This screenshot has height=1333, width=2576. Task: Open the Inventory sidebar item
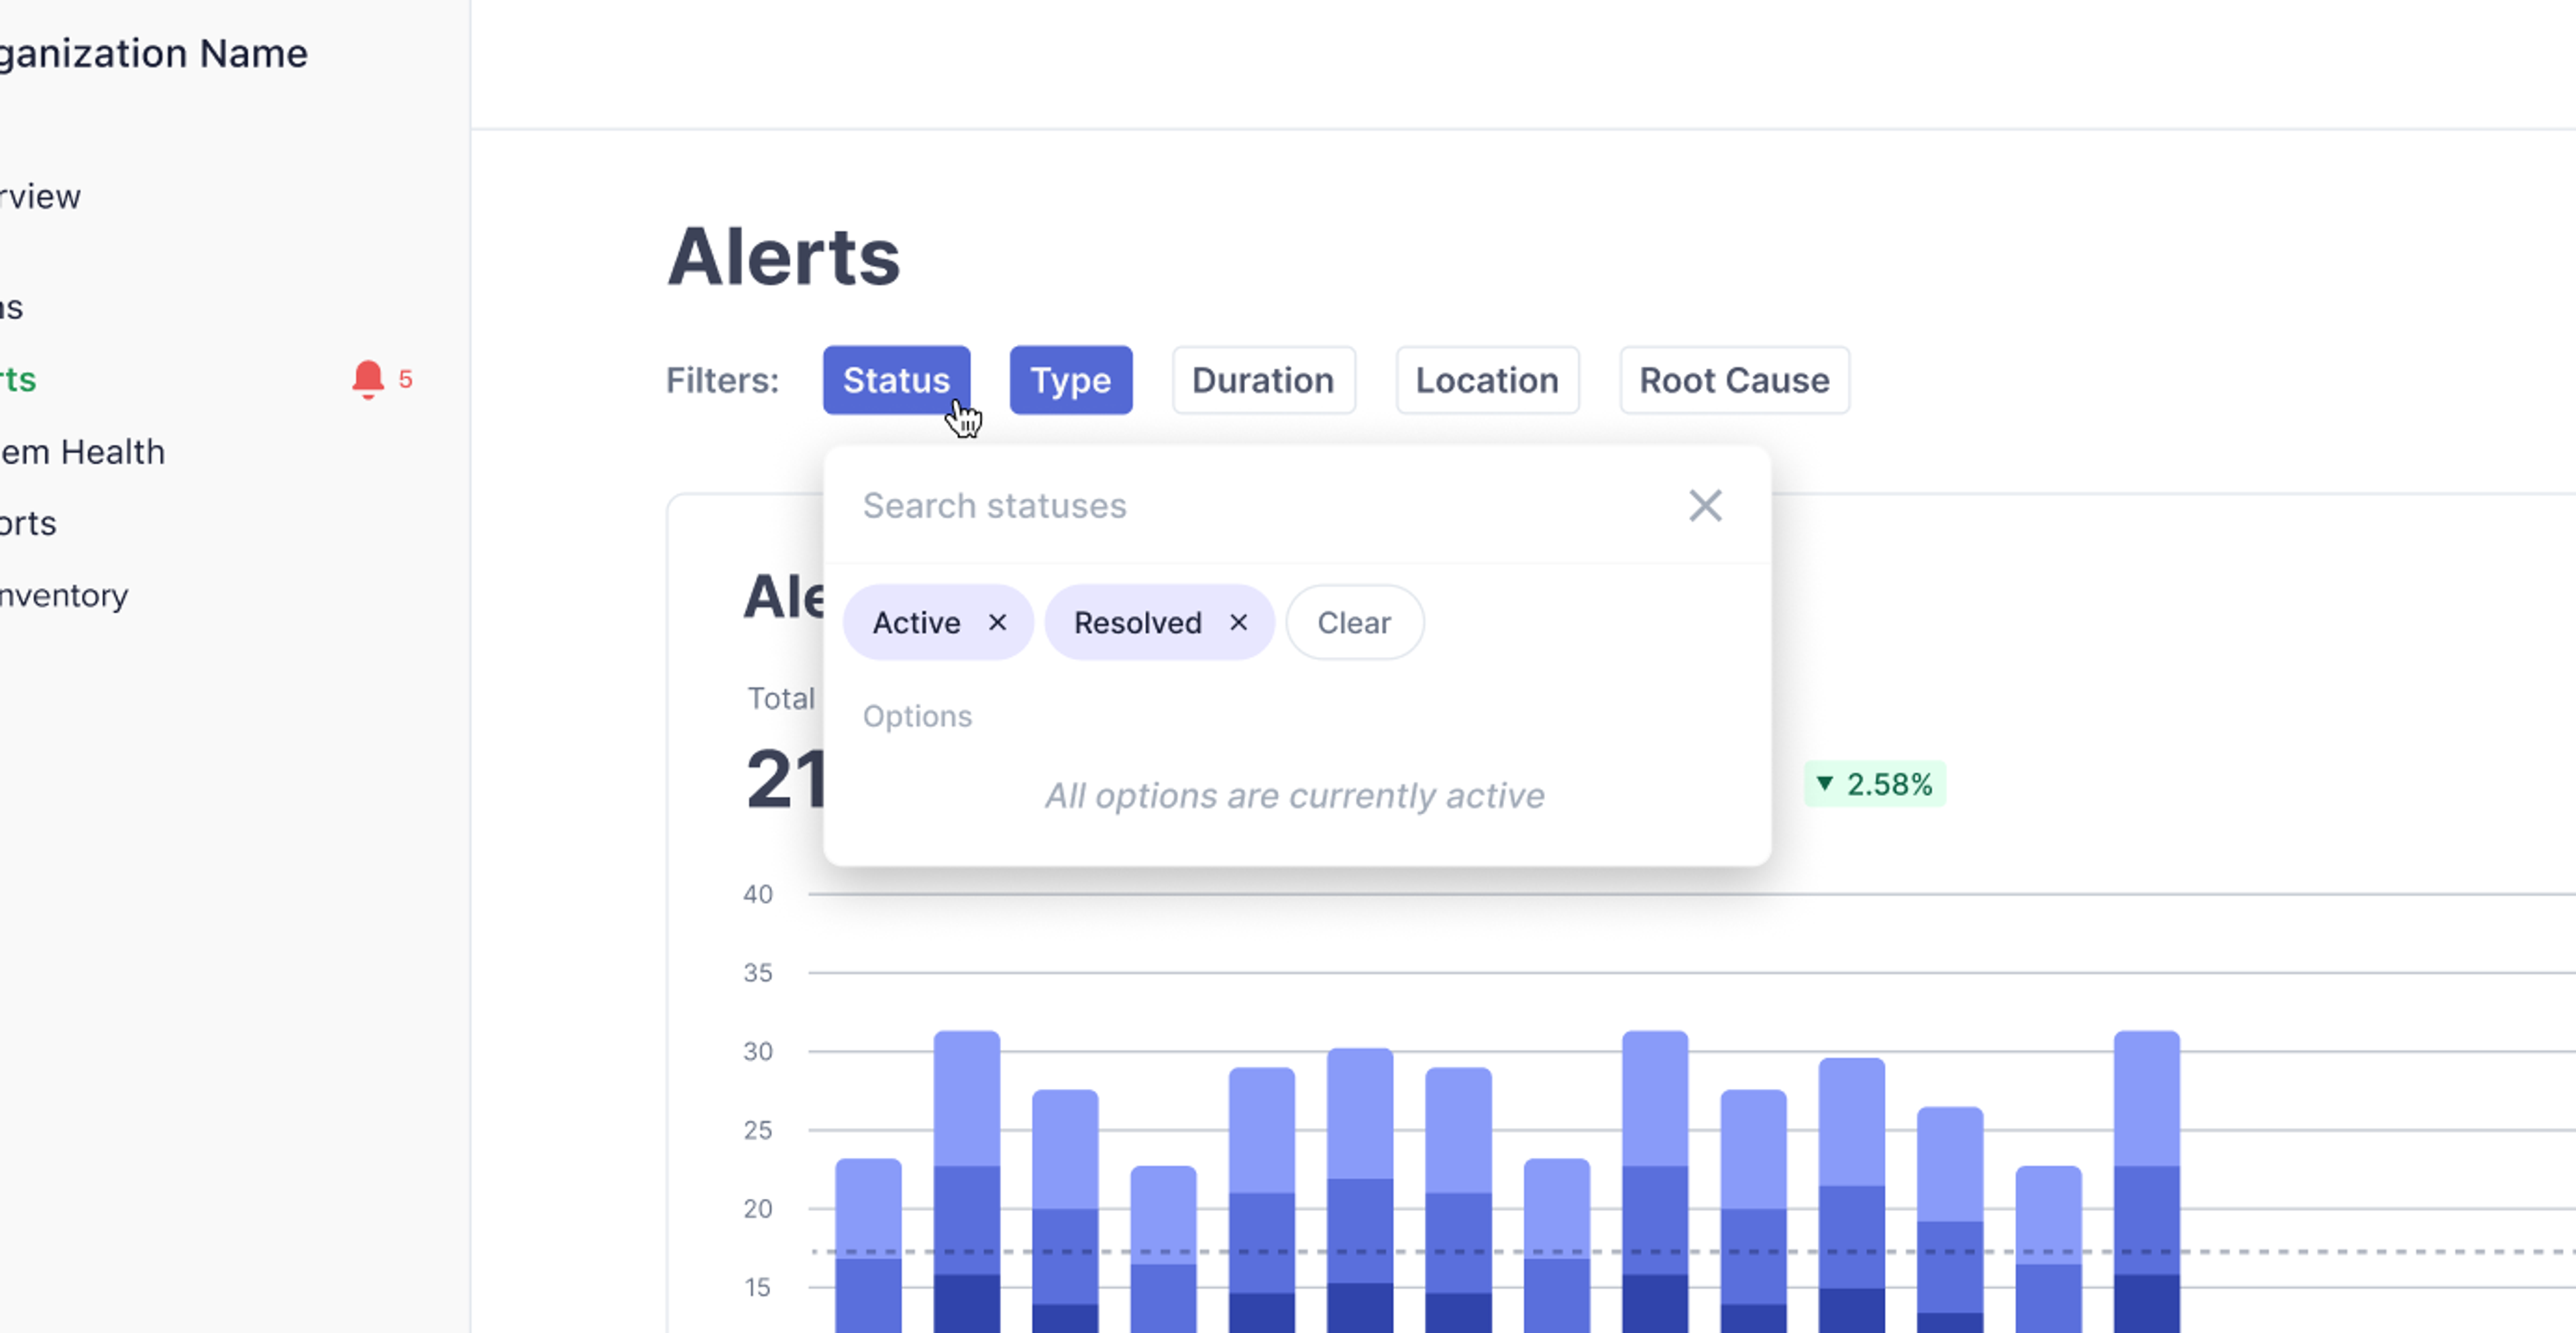tap(64, 595)
